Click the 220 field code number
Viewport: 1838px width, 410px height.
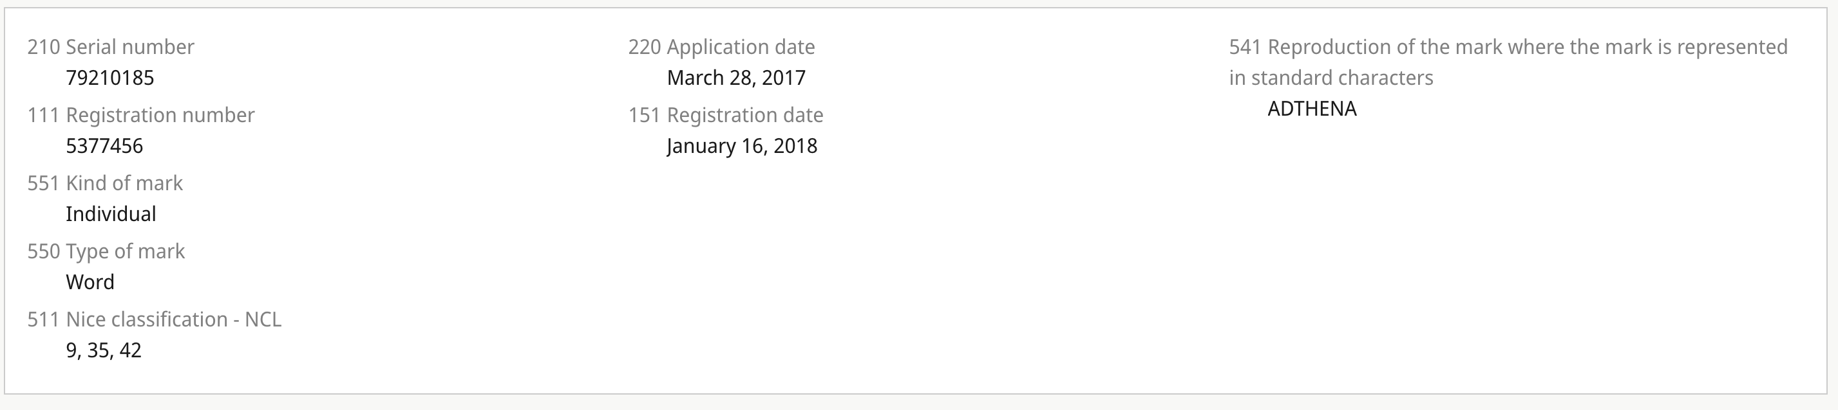tap(644, 47)
